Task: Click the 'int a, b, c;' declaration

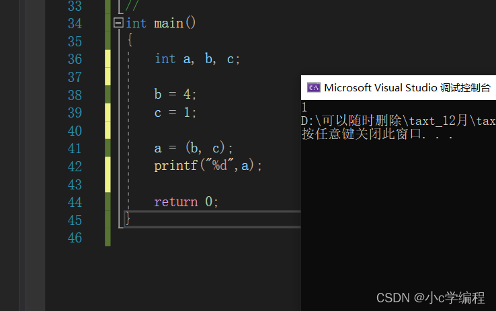Action: [x=197, y=59]
